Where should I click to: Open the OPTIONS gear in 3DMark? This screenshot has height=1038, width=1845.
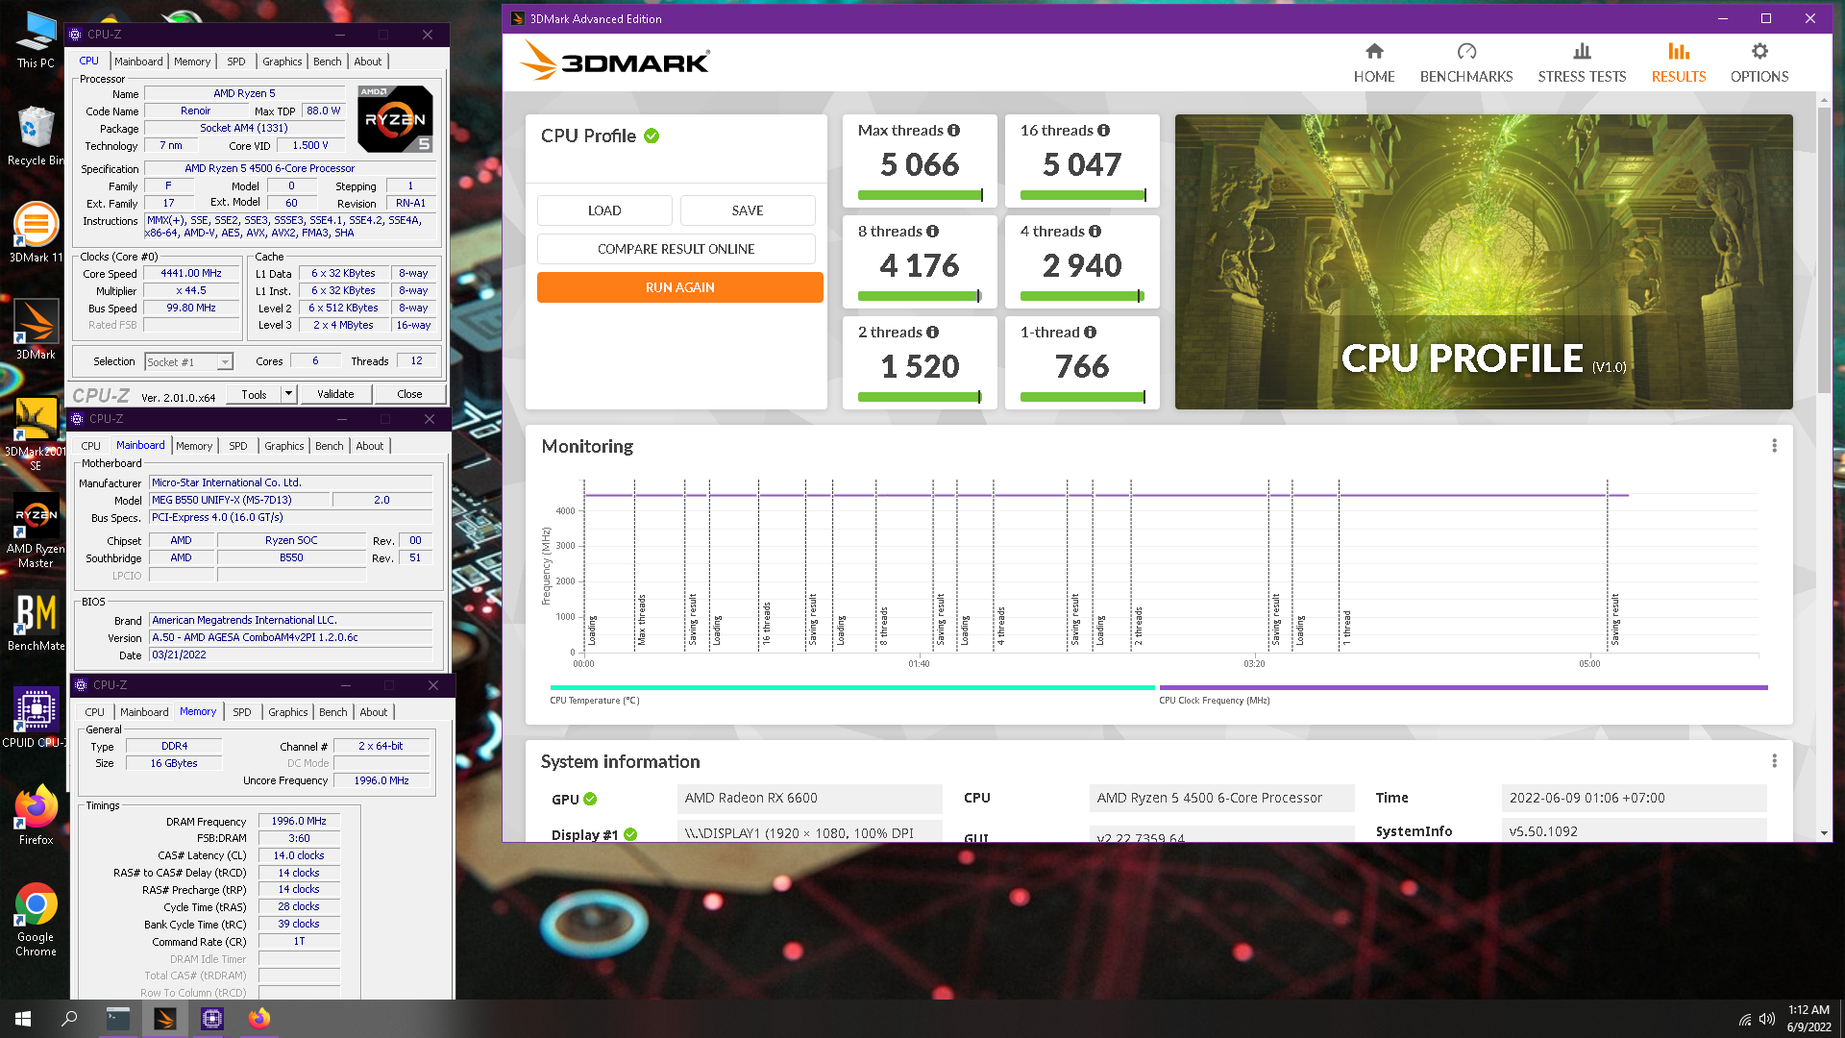click(1759, 63)
